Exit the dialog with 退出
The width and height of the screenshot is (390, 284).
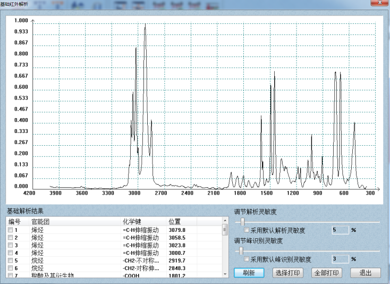pyautogui.click(x=365, y=273)
